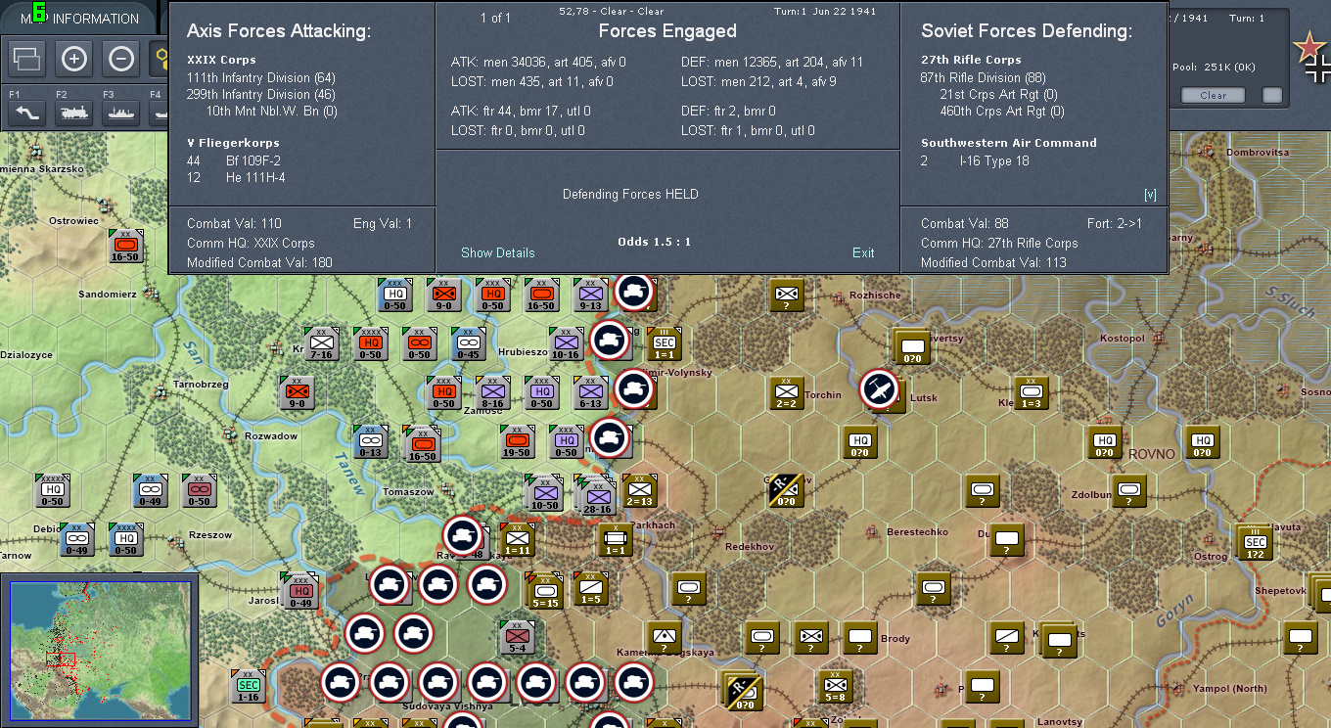This screenshot has width=1331, height=728.
Task: Click the Clear button
Action: click(1213, 95)
